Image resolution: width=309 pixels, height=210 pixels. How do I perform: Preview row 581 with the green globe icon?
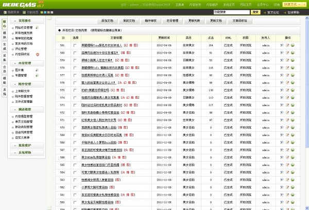[x=293, y=45]
